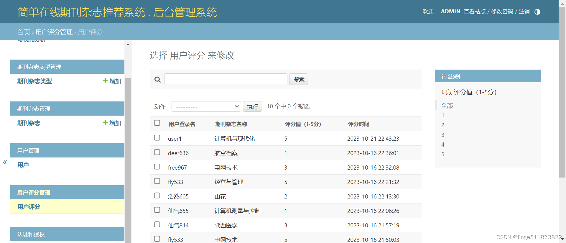Open the 查看站点 link
The width and height of the screenshot is (566, 243).
pos(475,12)
